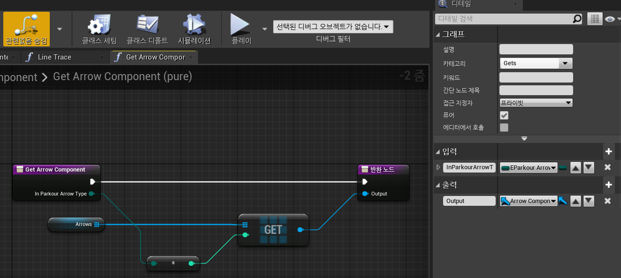The image size is (621, 278).
Task: Move InParkourArrowT parameter down
Action: (x=589, y=167)
